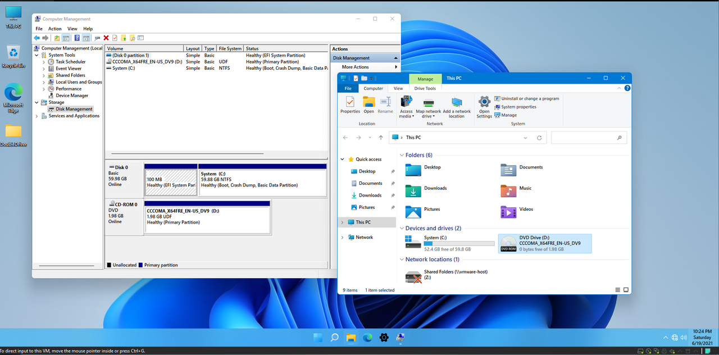
Task: Click the list settings icon ending the Computer Management toolbar
Action: point(141,38)
